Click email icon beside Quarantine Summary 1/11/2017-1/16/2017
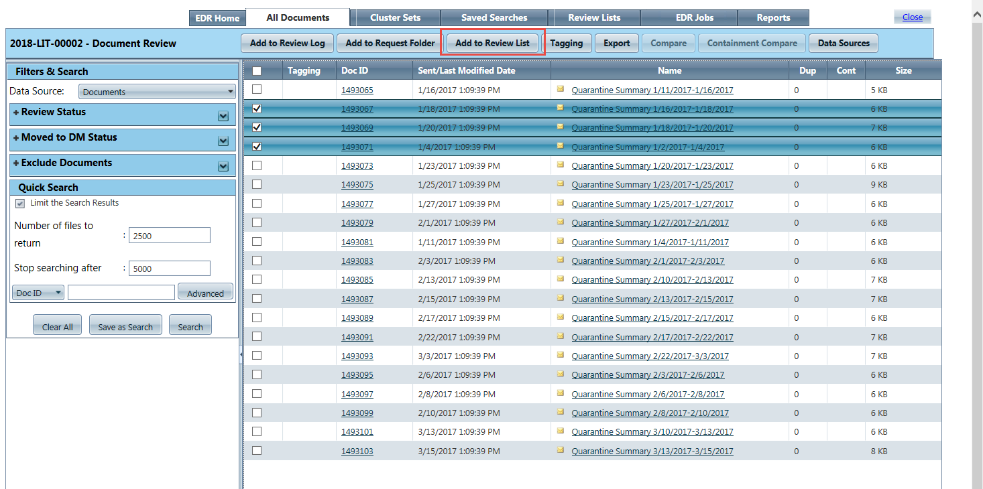Screen dimensions: 983x489 pos(560,88)
